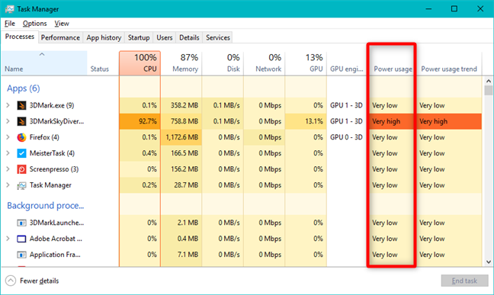Switch to the Users tab
This screenshot has height=295, width=494.
coord(165,37)
